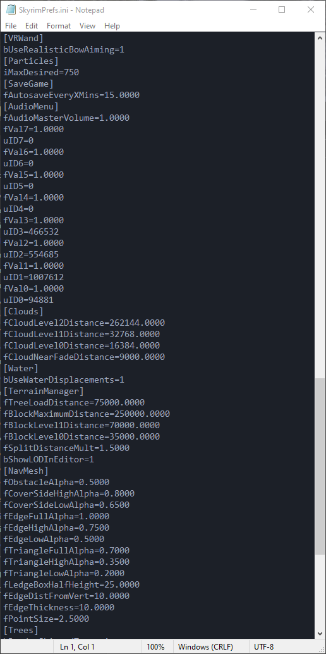Open the File menu
Image resolution: width=326 pixels, height=654 pixels.
click(x=11, y=26)
